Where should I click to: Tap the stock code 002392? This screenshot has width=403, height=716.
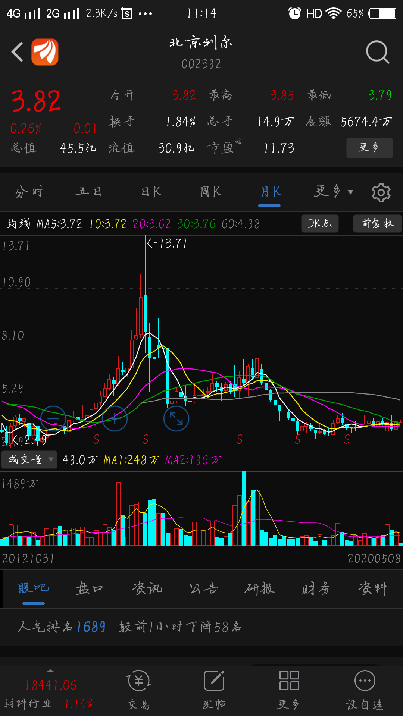(201, 64)
